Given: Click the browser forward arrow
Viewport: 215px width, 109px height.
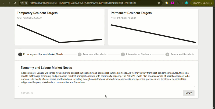Looking at the screenshot, I should [x=9, y=3].
